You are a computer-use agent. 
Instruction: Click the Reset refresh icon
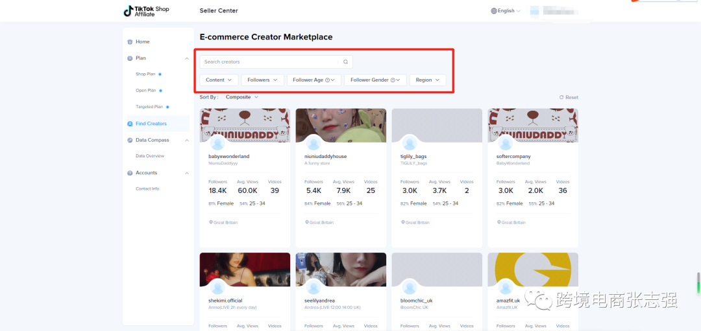coord(561,97)
